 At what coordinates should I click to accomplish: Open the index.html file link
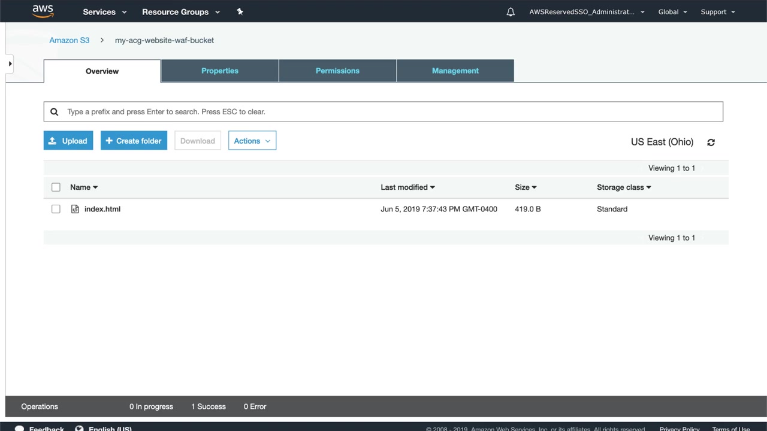coord(102,209)
